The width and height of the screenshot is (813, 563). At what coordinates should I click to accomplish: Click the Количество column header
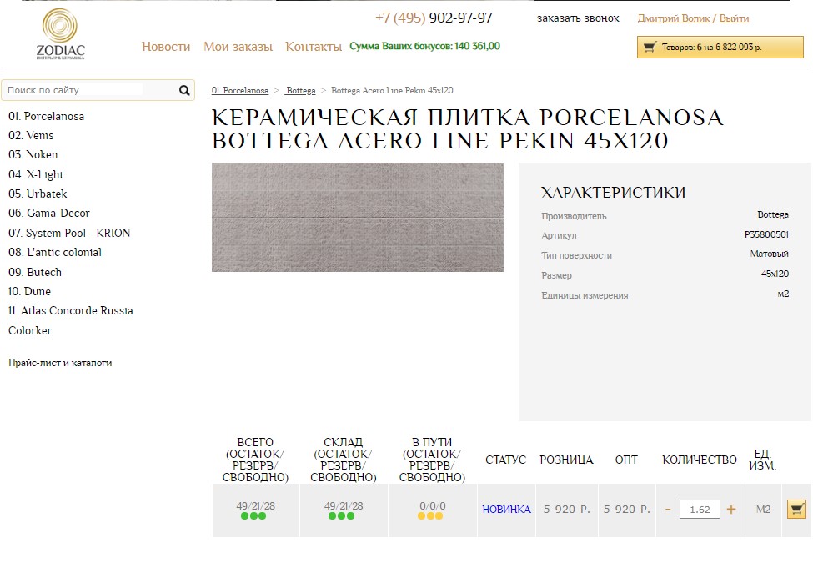click(700, 460)
